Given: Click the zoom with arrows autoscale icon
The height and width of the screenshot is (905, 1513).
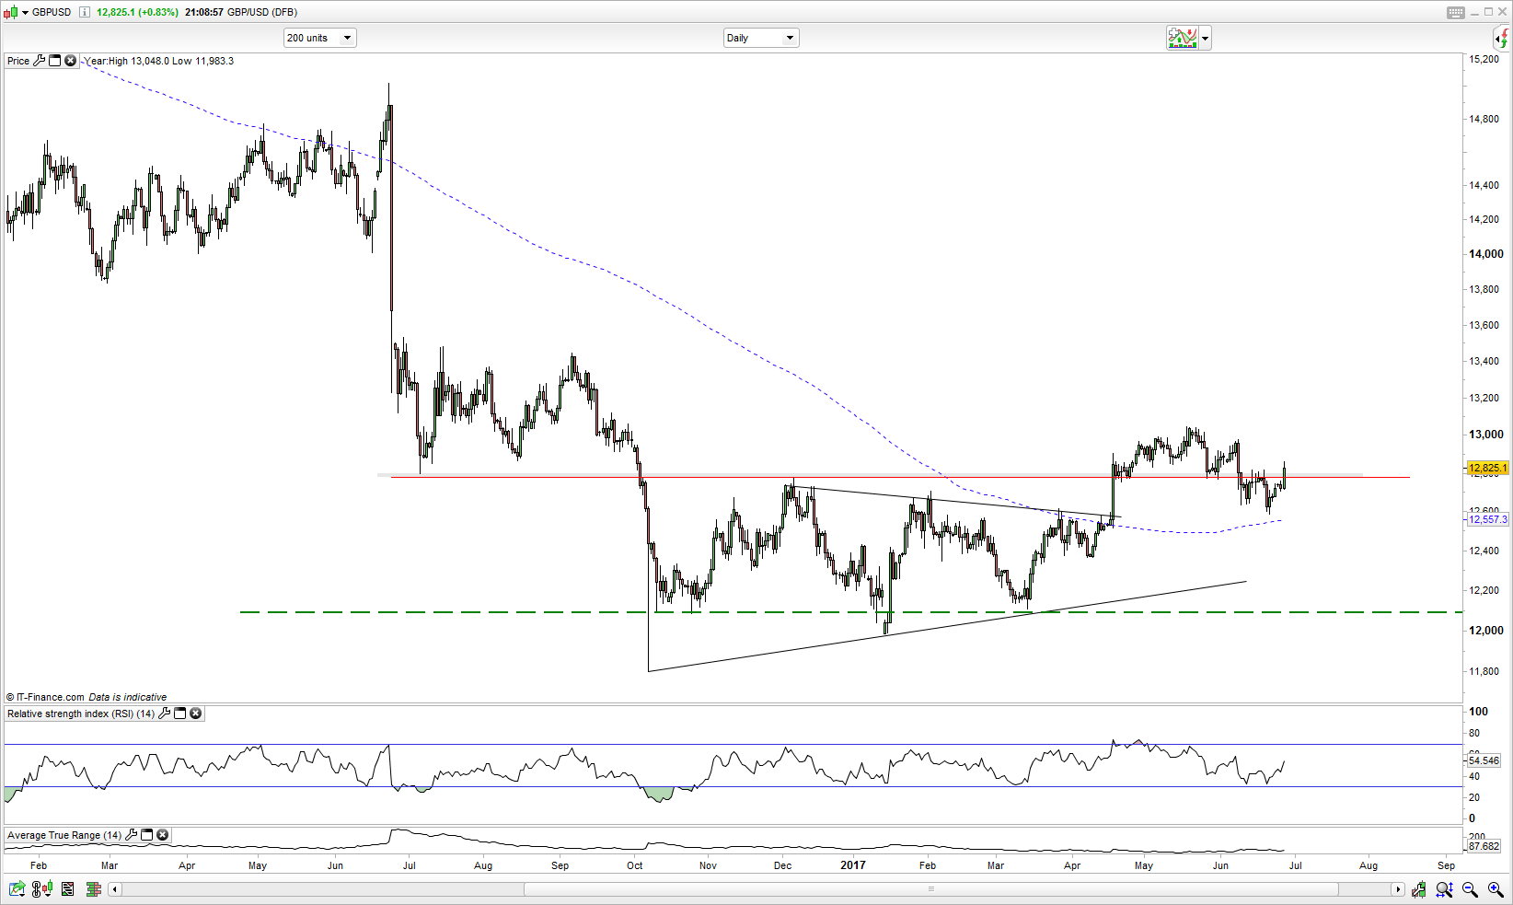Looking at the screenshot, I should (1444, 889).
